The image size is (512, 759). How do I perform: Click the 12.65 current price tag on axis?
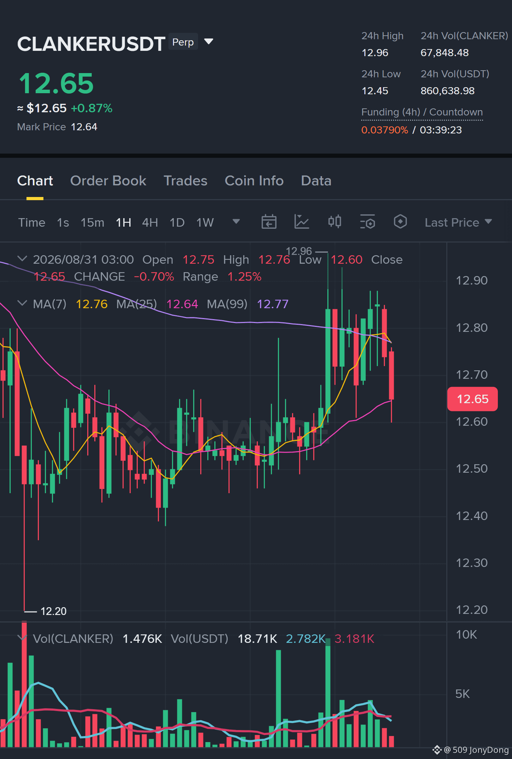(x=472, y=399)
